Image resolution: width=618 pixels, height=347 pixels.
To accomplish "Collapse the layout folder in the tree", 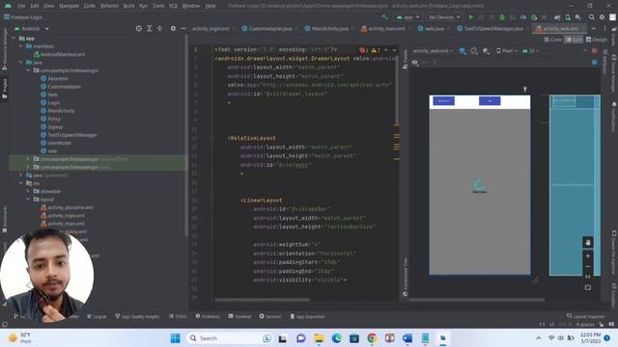I will click(x=28, y=200).
